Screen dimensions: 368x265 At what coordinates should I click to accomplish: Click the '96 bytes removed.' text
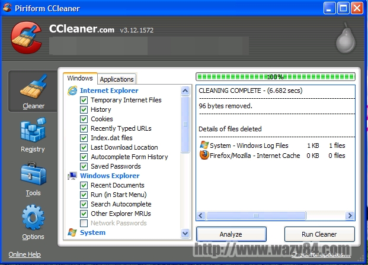point(225,106)
